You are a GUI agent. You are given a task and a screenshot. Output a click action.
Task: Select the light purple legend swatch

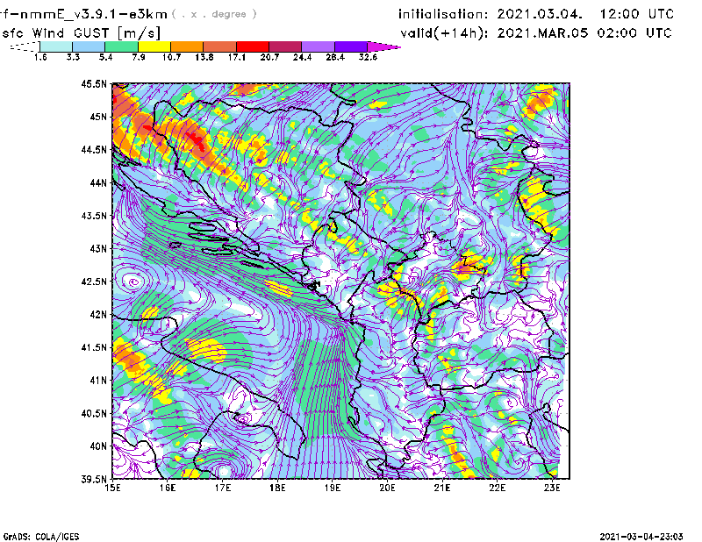319,46
